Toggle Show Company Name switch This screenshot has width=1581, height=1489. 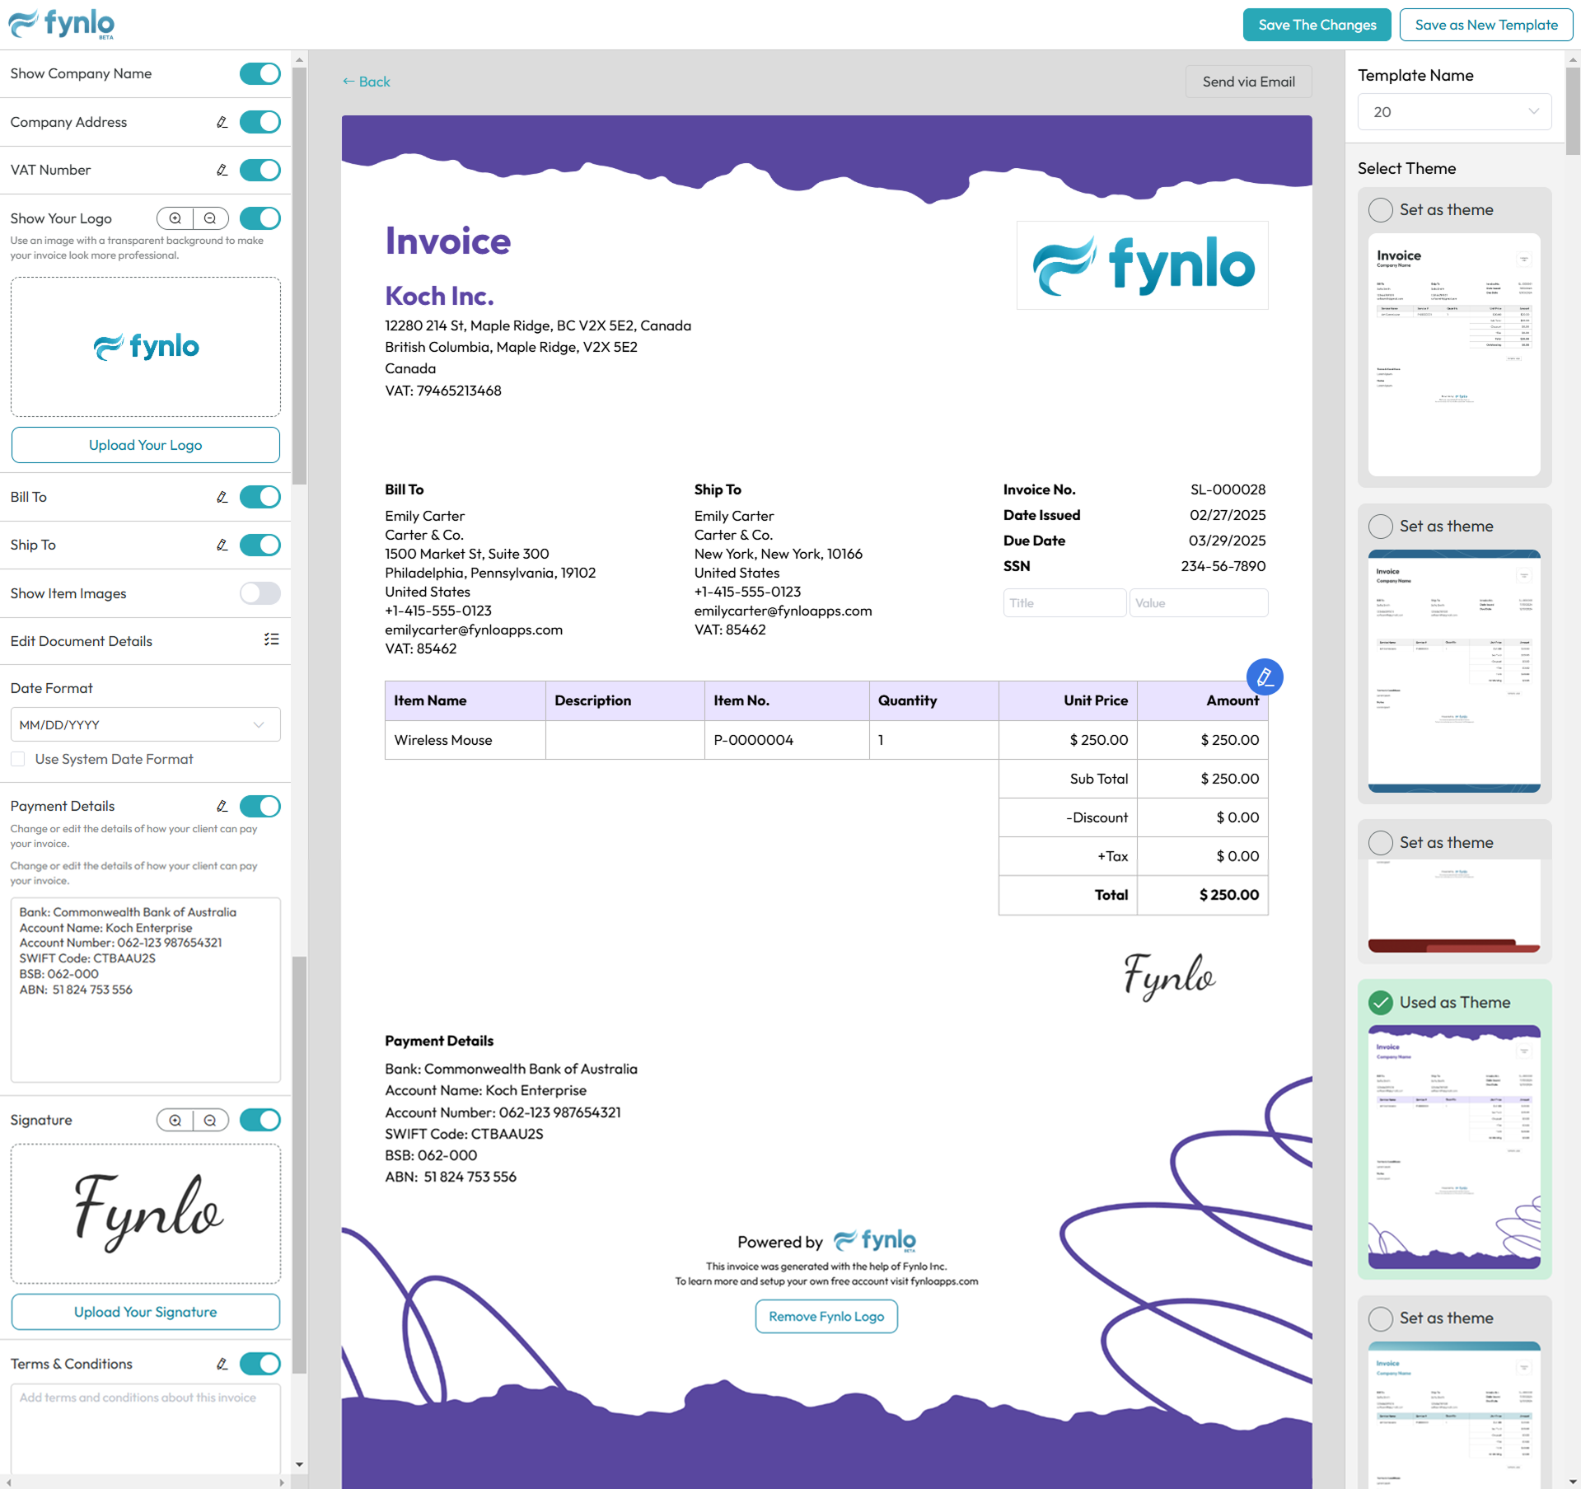pyautogui.click(x=260, y=73)
